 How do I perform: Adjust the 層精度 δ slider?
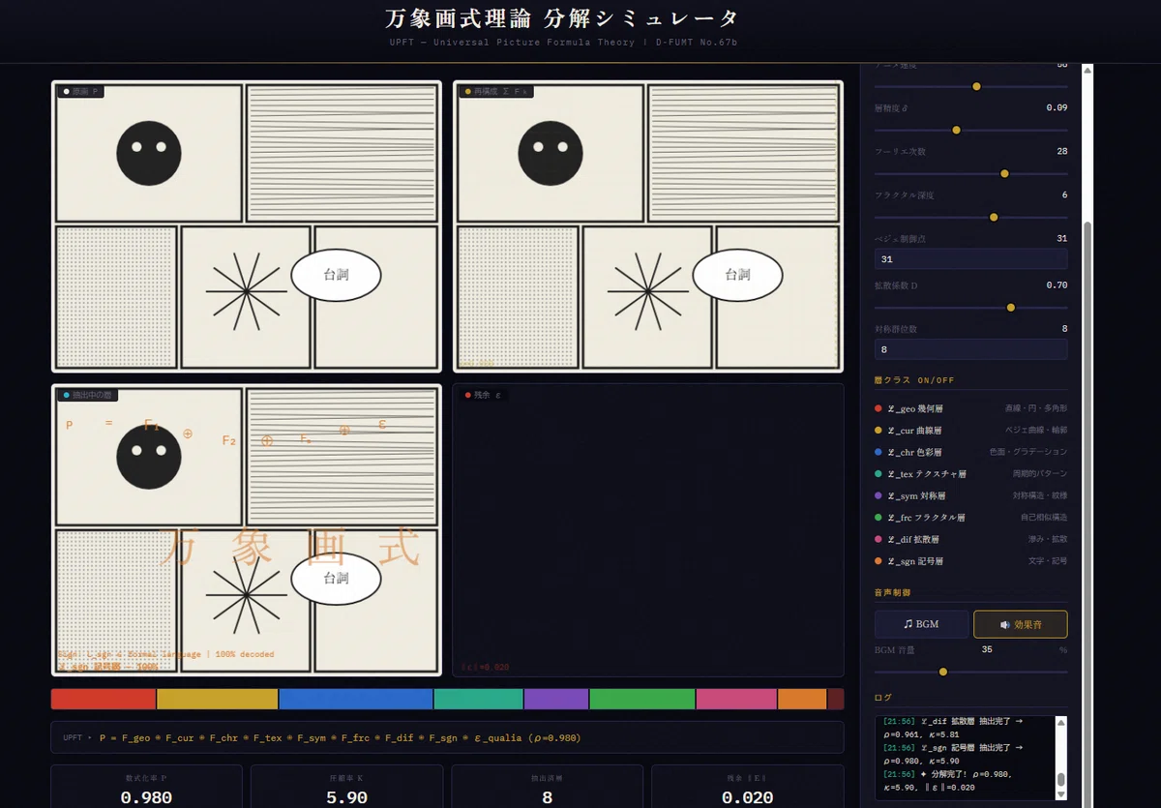pyautogui.click(x=970, y=130)
